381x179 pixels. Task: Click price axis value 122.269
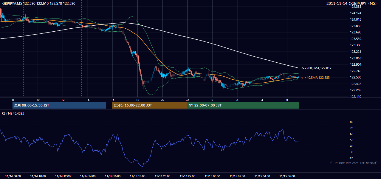click(x=356, y=90)
